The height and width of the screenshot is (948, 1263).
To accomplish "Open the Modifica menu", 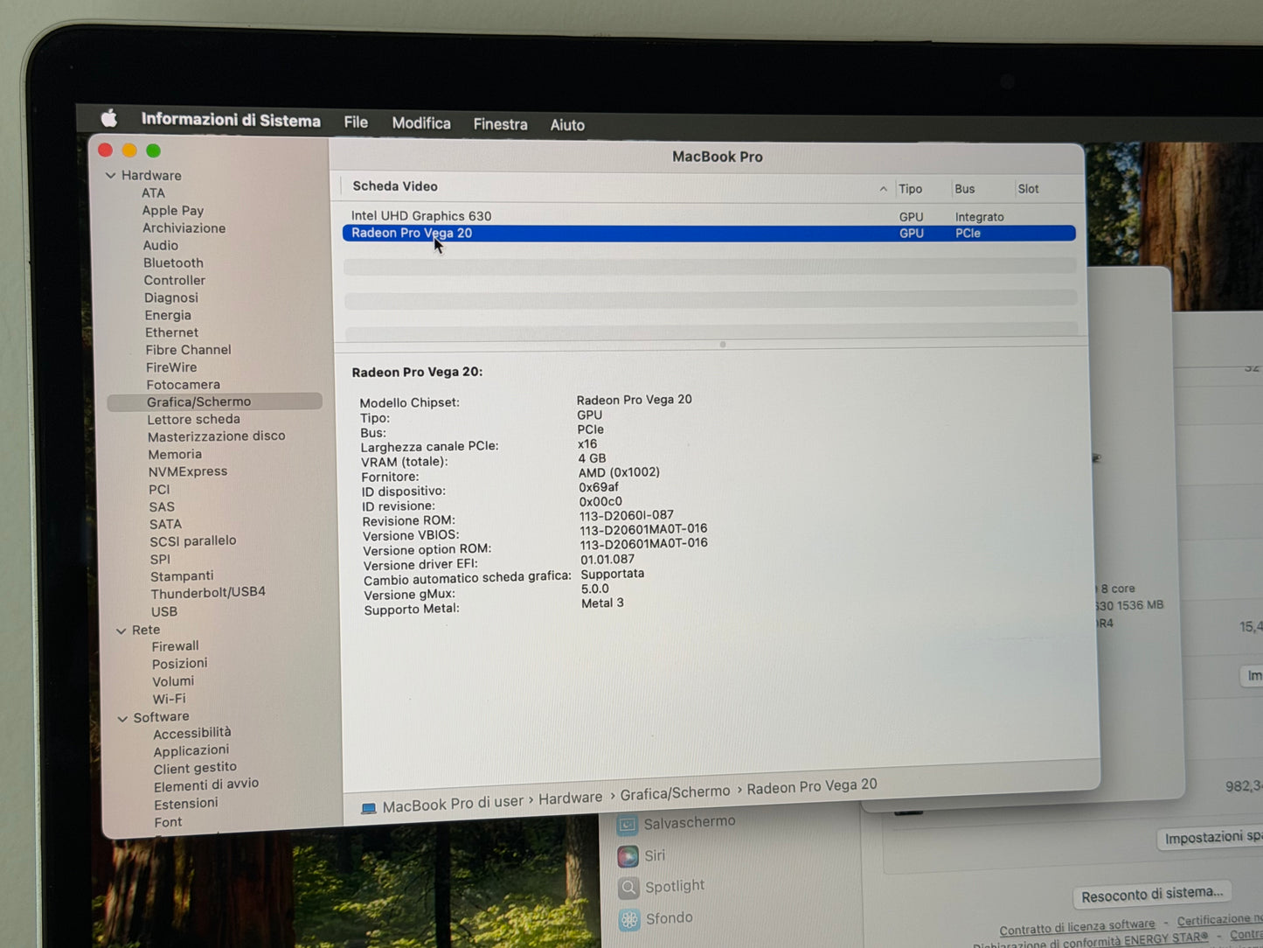I will coord(421,123).
